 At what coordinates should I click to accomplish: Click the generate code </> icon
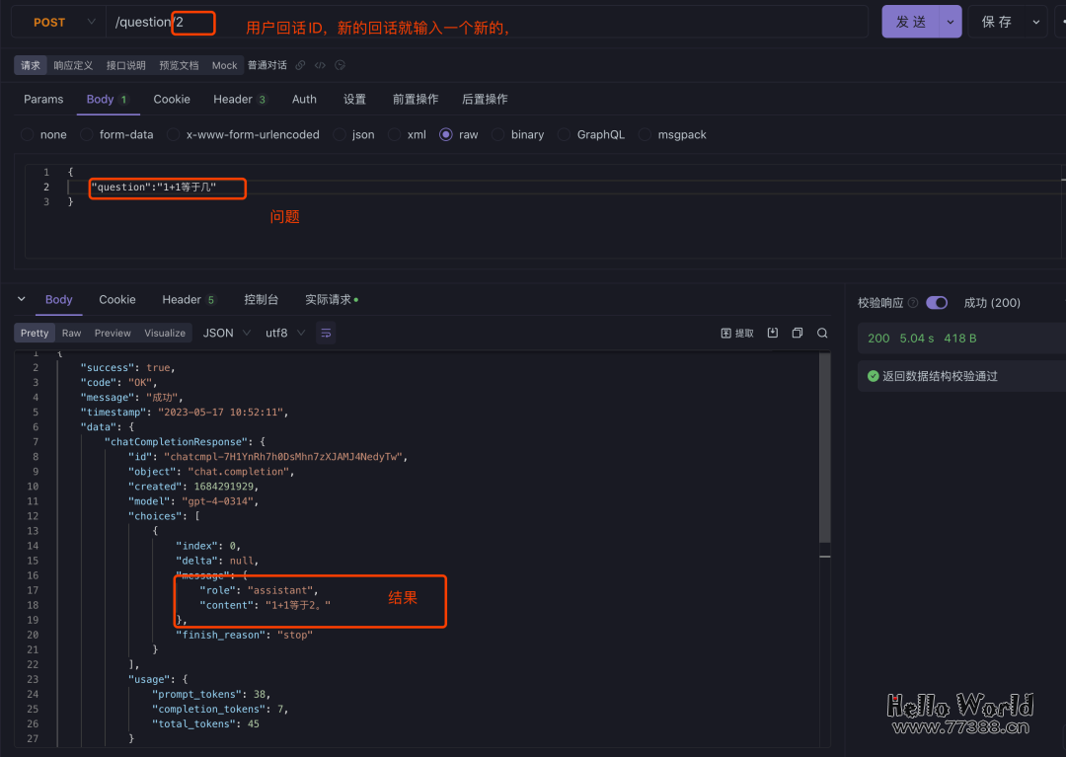click(320, 65)
